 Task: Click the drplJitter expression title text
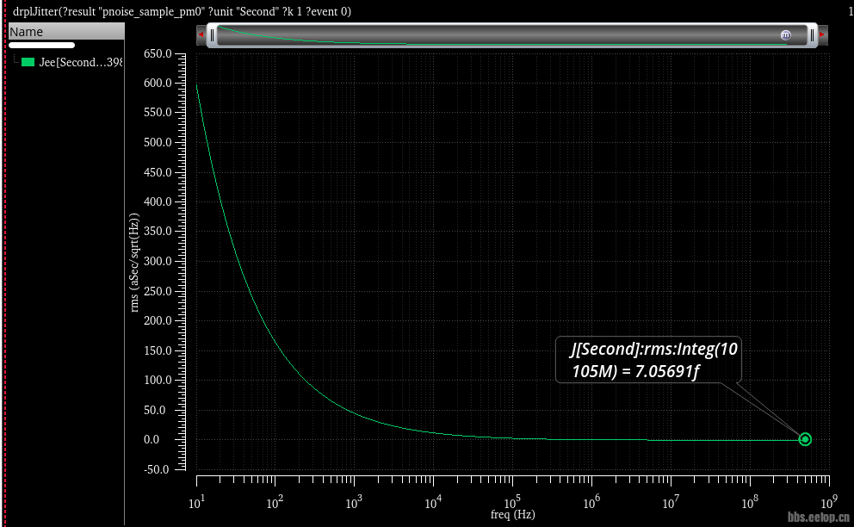click(182, 11)
